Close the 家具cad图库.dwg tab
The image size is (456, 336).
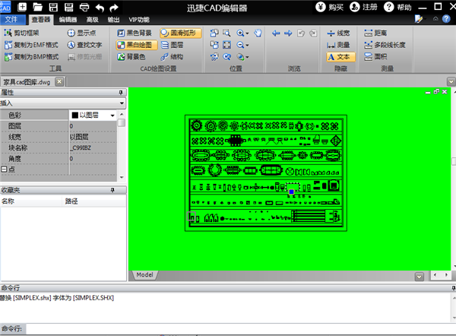click(59, 82)
